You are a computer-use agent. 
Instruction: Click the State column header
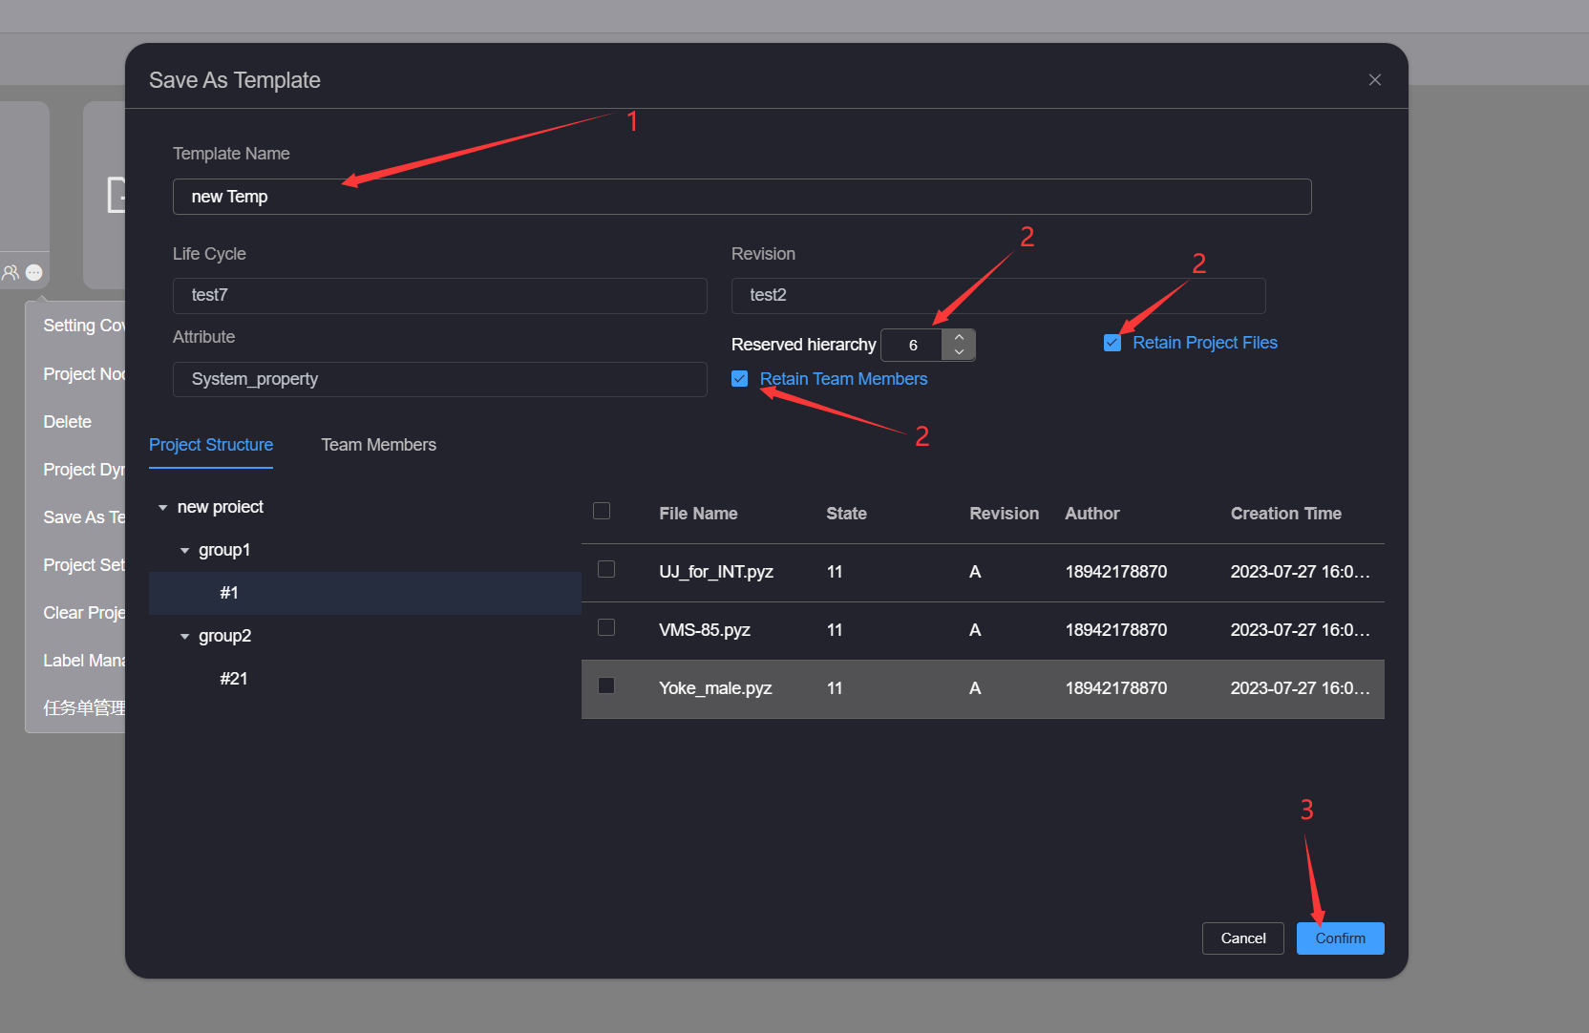pos(846,514)
